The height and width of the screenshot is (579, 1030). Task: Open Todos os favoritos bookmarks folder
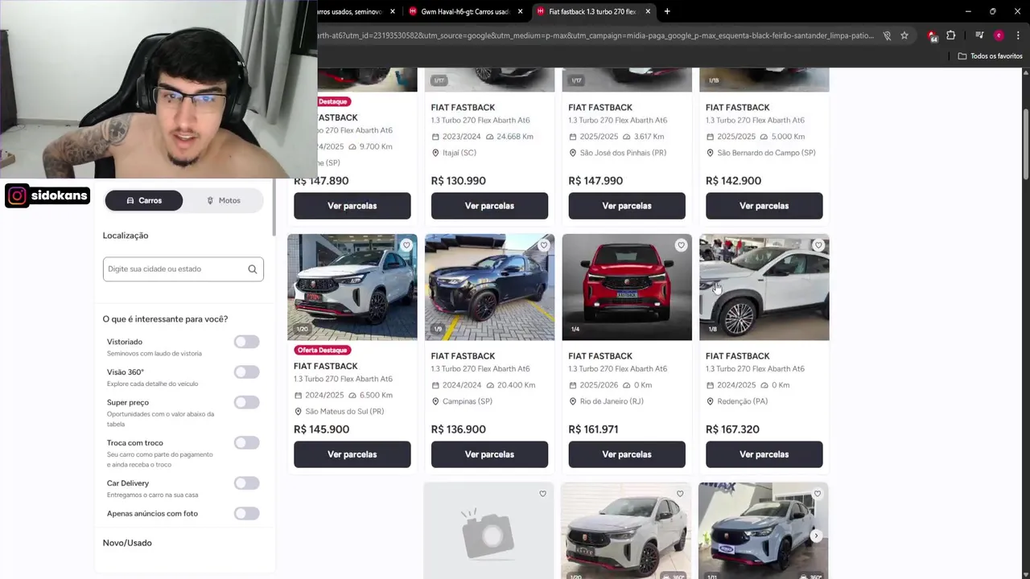click(990, 56)
